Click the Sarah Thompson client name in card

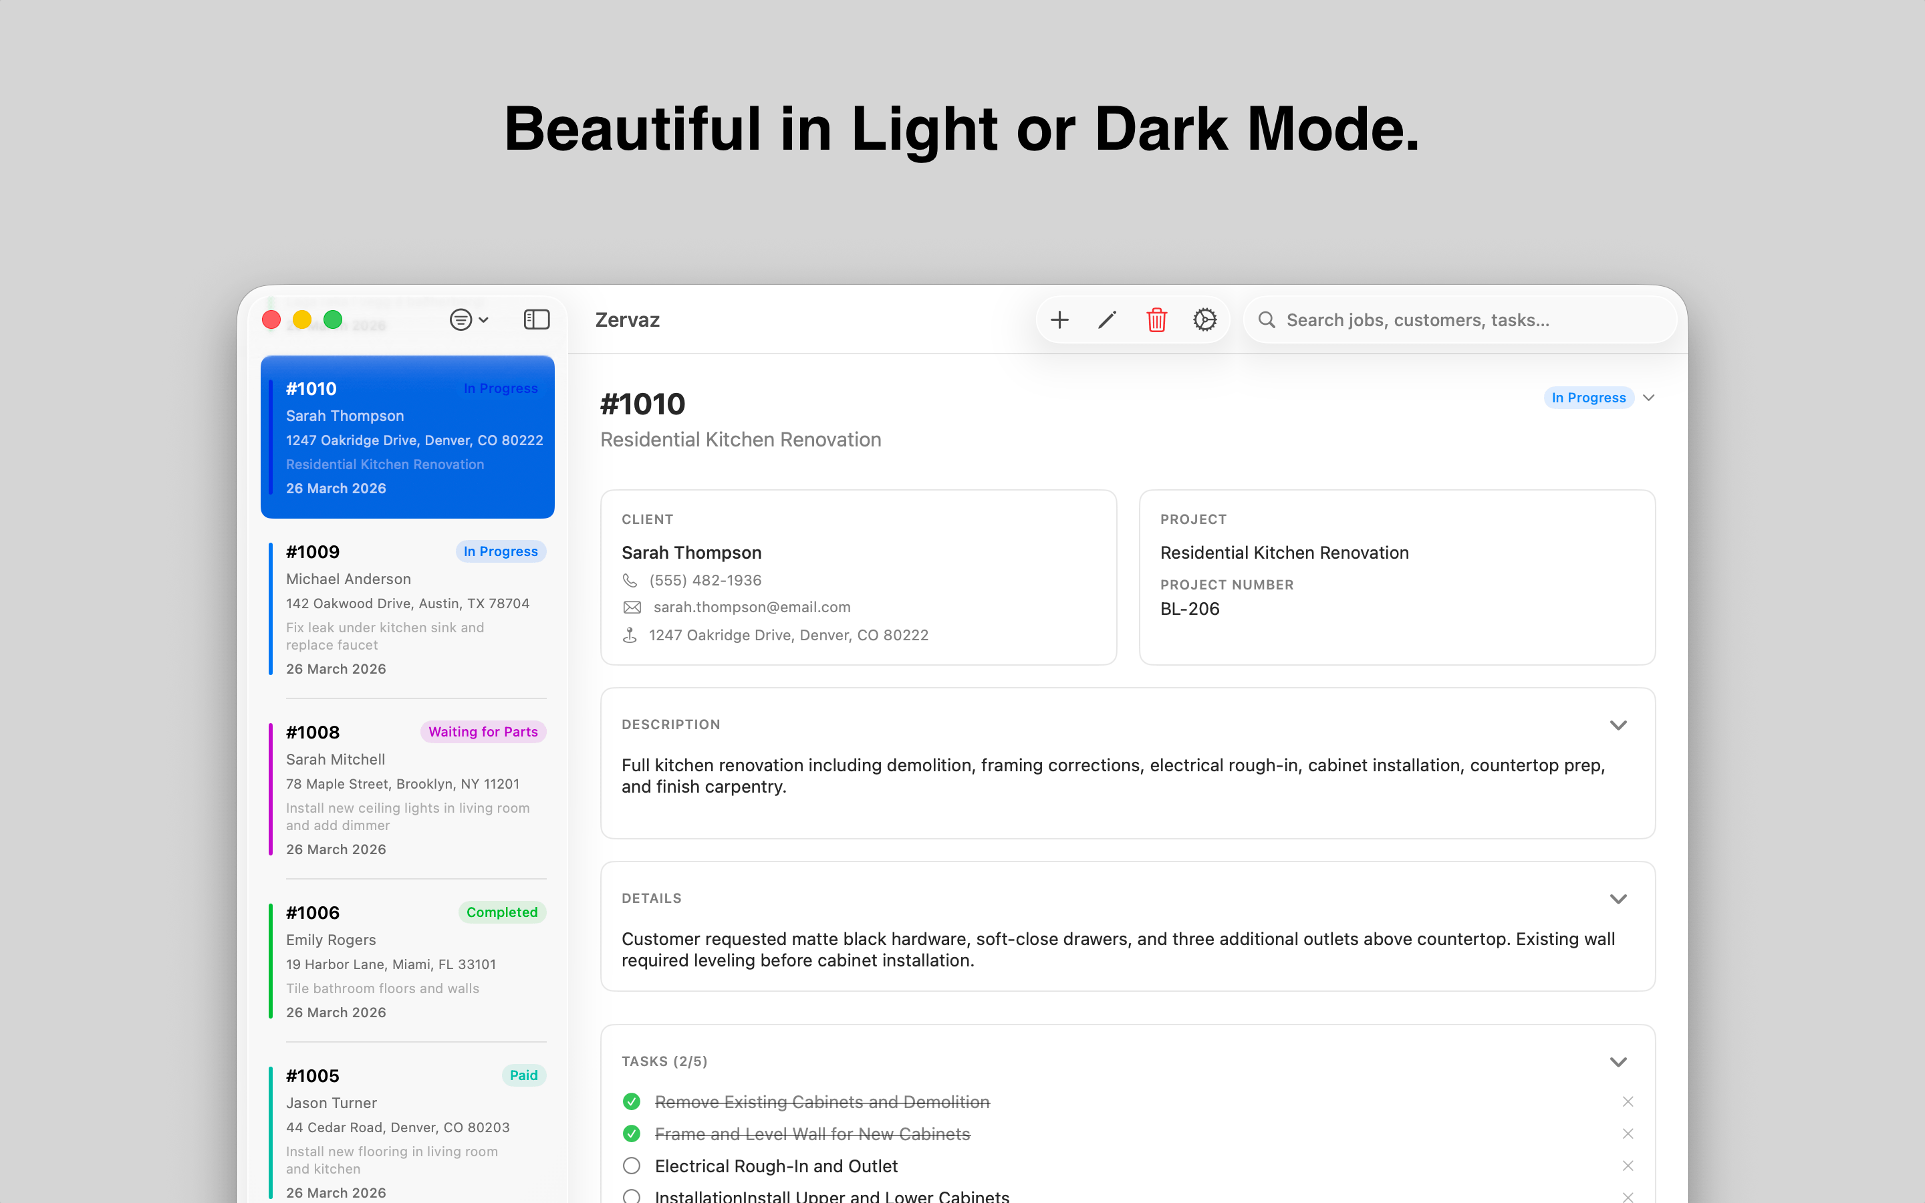(x=691, y=553)
